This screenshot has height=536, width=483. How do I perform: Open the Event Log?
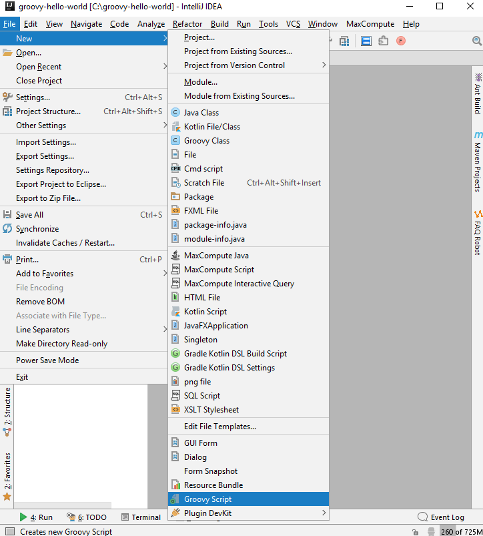(441, 517)
